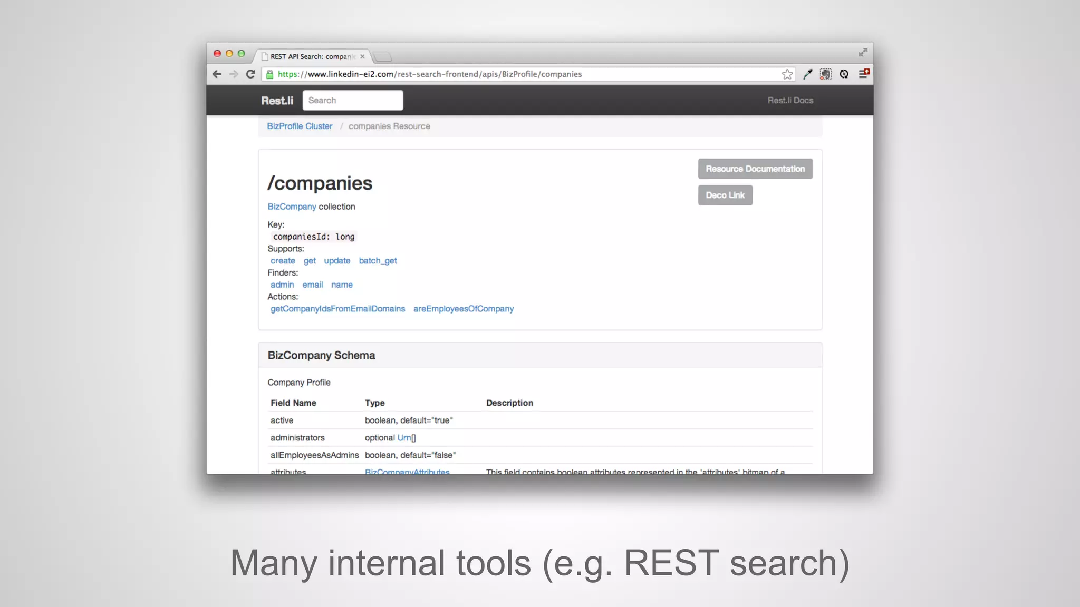Image resolution: width=1080 pixels, height=607 pixels.
Task: Click the Company Profile text
Action: coord(298,383)
